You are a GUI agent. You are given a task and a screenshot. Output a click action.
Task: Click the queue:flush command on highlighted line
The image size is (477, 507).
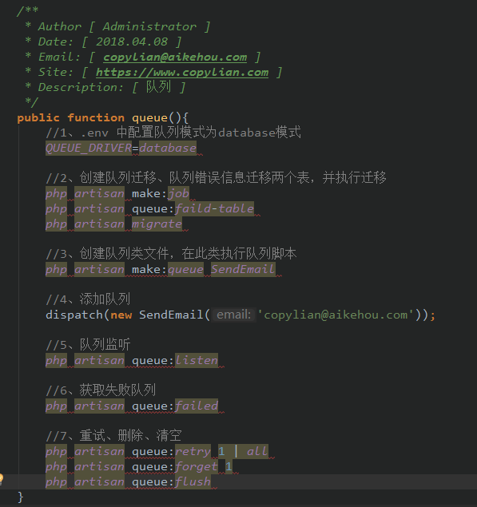click(x=171, y=482)
